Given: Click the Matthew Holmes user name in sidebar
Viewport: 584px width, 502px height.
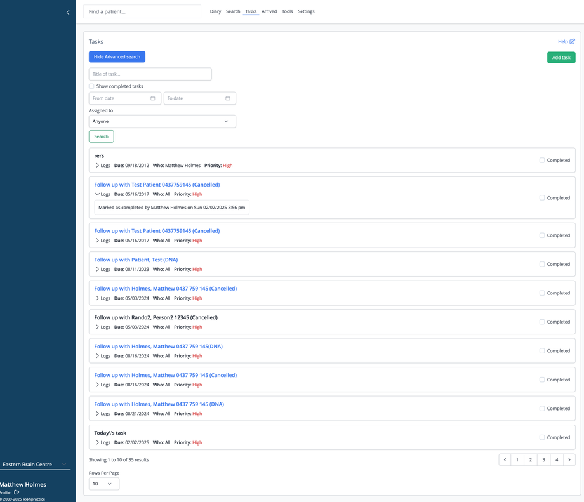Looking at the screenshot, I should [x=23, y=484].
